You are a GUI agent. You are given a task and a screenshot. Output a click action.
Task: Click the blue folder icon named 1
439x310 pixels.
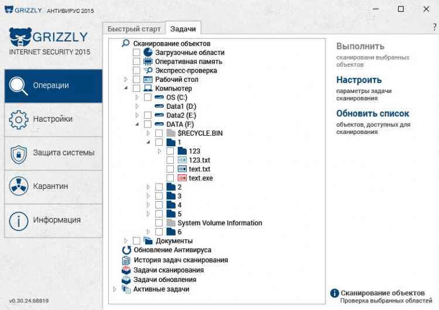(171, 142)
